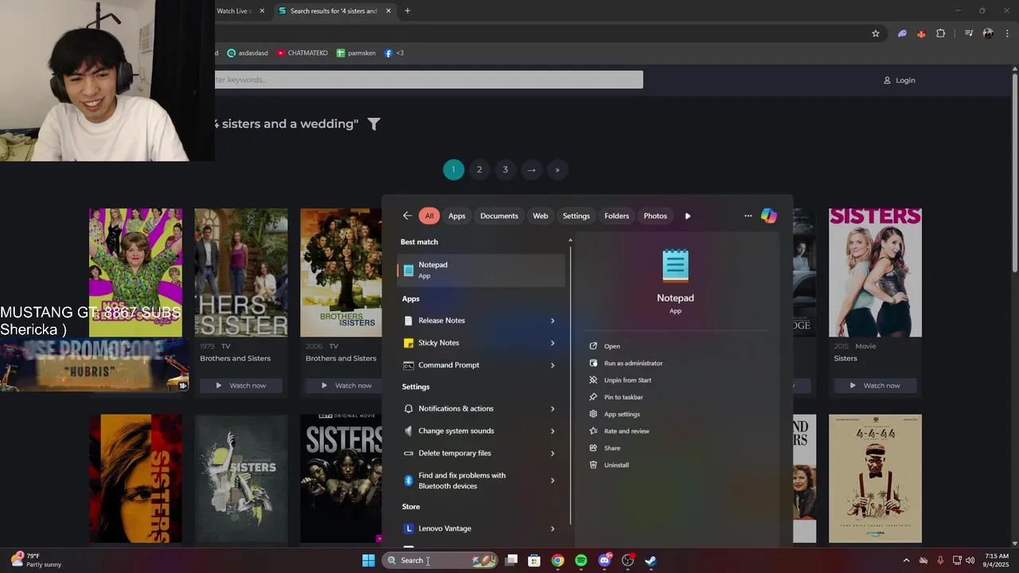Expand the Bluetooth problems result arrow
The width and height of the screenshot is (1019, 573).
point(552,481)
